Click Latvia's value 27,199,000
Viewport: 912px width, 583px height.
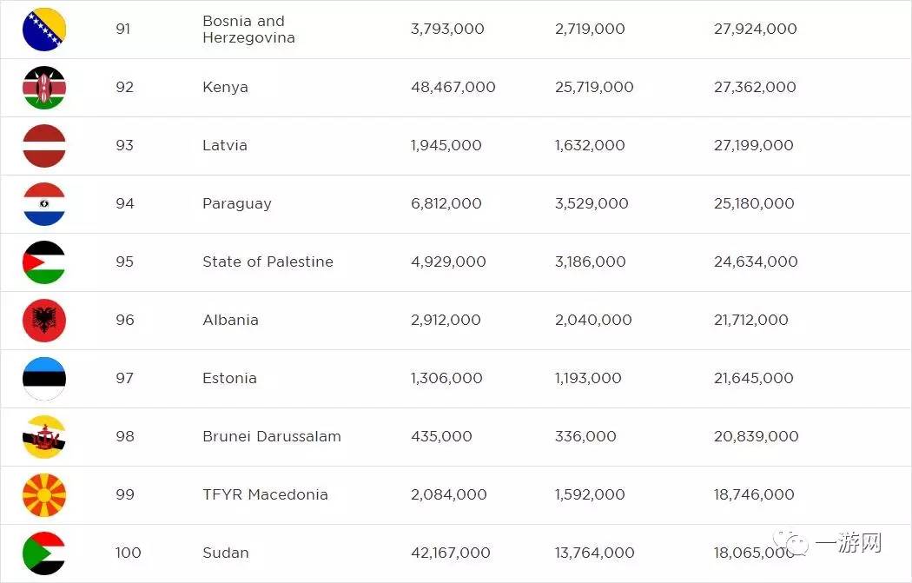pos(753,145)
